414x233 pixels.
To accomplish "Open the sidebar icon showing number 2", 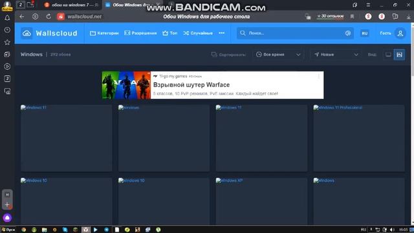I will coord(7,79).
